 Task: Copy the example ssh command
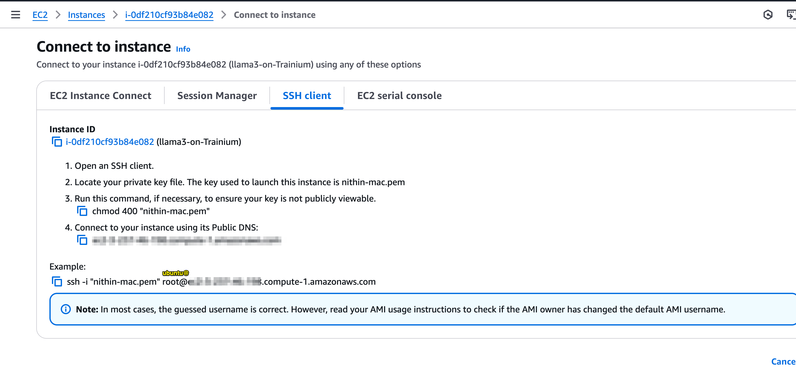[57, 281]
